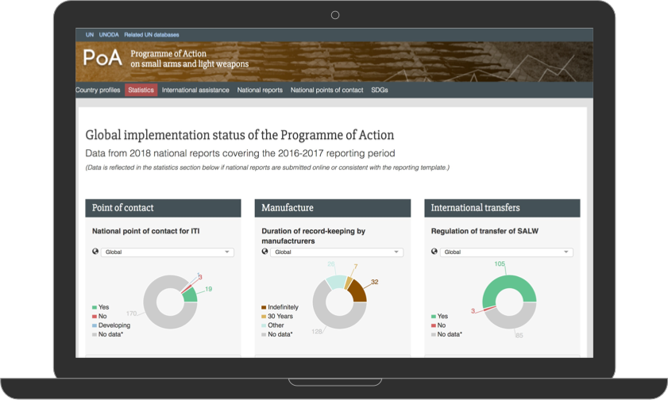Viewport: 668px width, 400px height.
Task: Toggle the 30 Years legend entry
Action: (x=280, y=317)
